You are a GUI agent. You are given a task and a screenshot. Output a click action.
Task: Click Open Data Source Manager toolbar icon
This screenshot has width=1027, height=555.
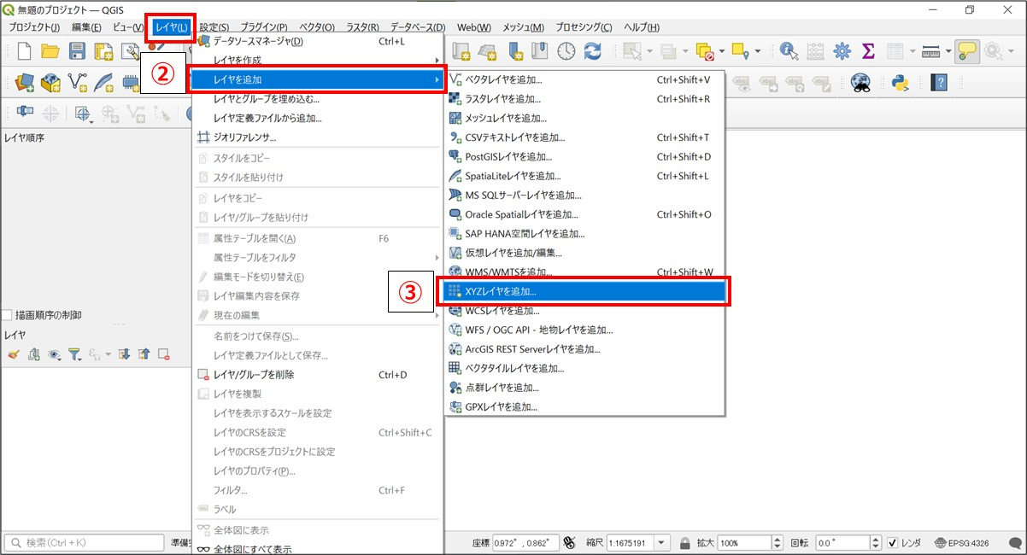point(24,83)
